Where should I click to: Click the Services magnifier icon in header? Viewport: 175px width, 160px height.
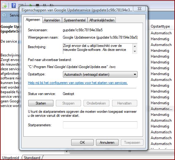[x=5, y=15]
